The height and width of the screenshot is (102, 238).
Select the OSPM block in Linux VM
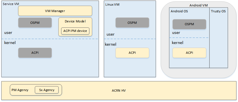coord(132,23)
